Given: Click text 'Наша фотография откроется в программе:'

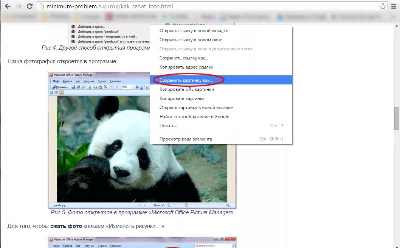Looking at the screenshot, I should (x=62, y=62).
